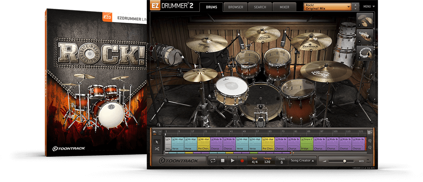Audition the tambourine percussion pad
Viewport: 423px width, 182px height.
pos(364,52)
